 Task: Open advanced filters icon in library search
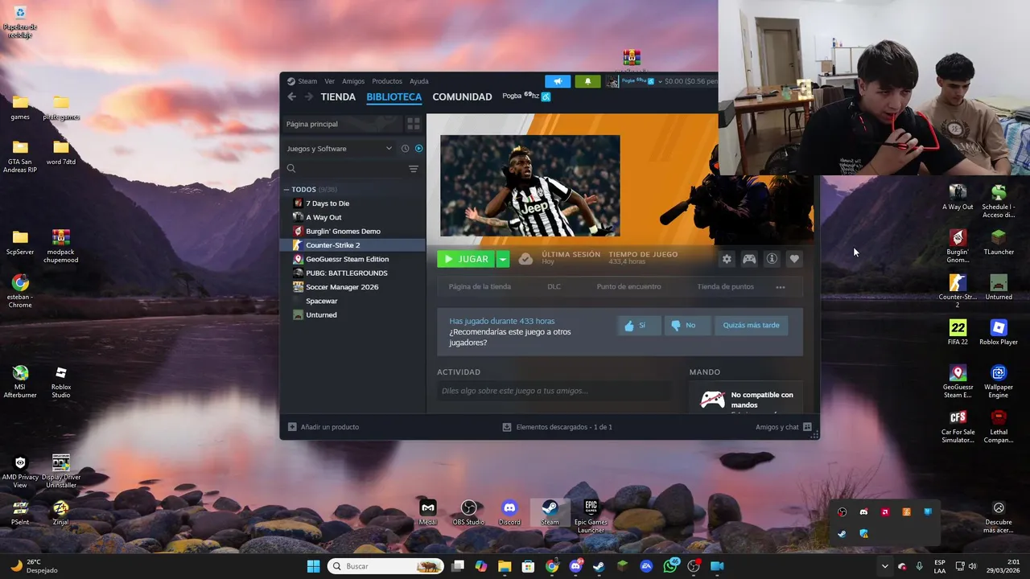tap(413, 169)
